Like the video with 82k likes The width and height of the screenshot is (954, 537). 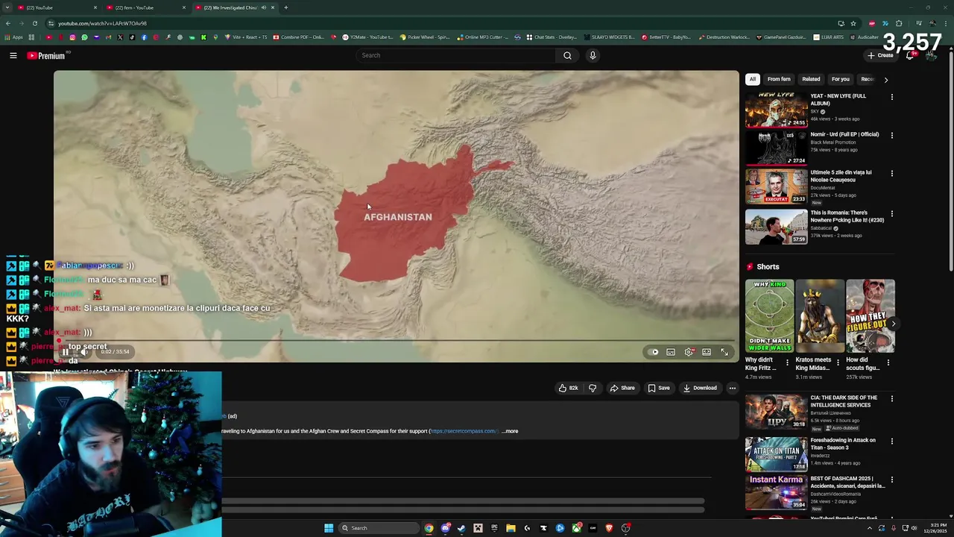pyautogui.click(x=569, y=388)
